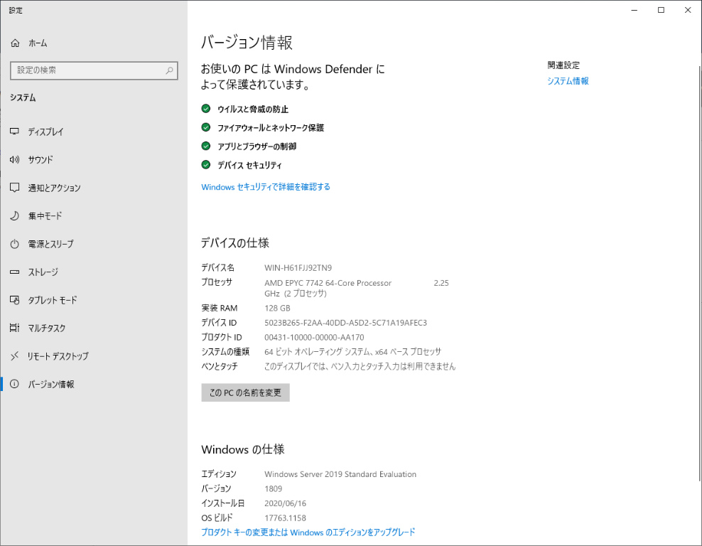Click アプリとブラウザーの制御 text
Viewport: 702px width, 546px height.
[257, 146]
